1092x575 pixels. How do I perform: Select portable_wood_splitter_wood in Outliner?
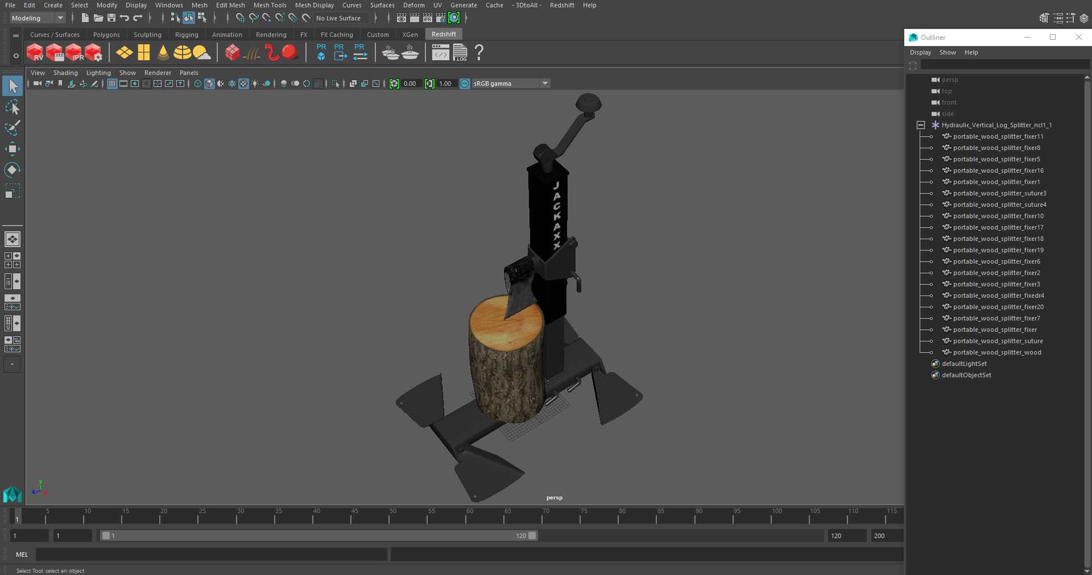997,352
